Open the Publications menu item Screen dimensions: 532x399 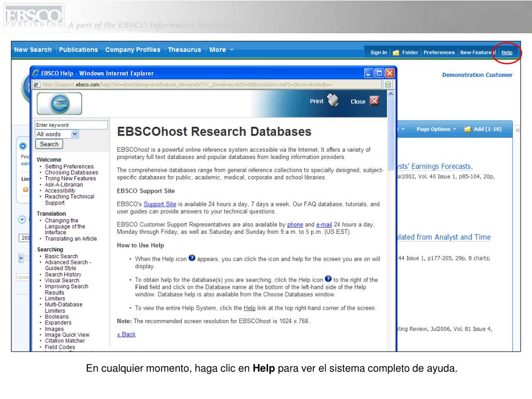click(x=78, y=49)
